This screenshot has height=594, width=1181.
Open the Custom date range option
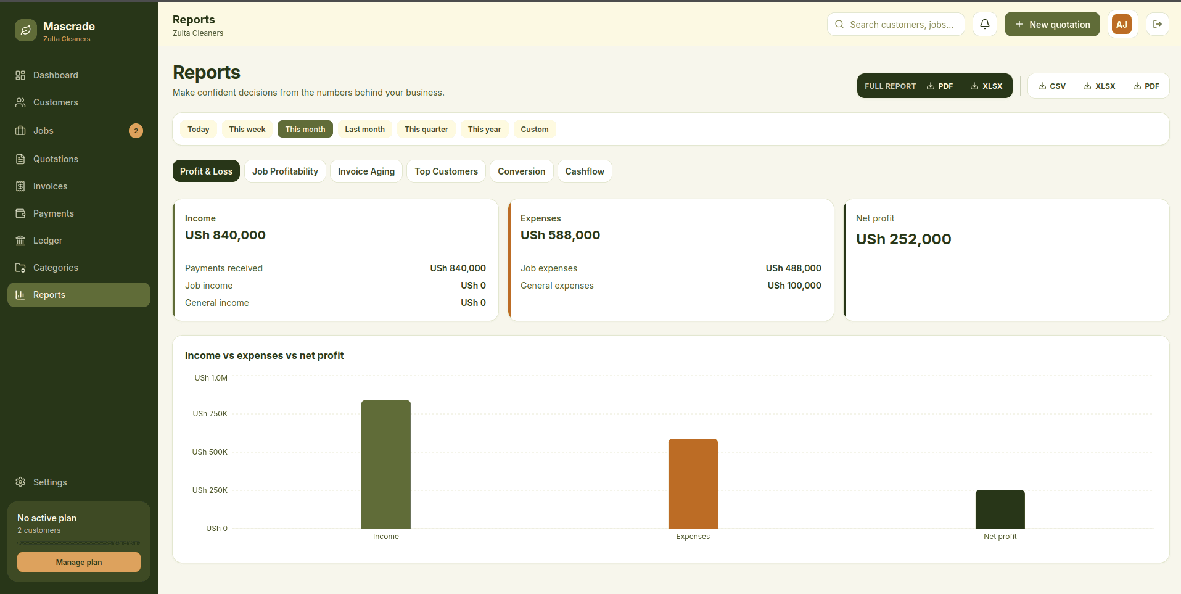[535, 129]
